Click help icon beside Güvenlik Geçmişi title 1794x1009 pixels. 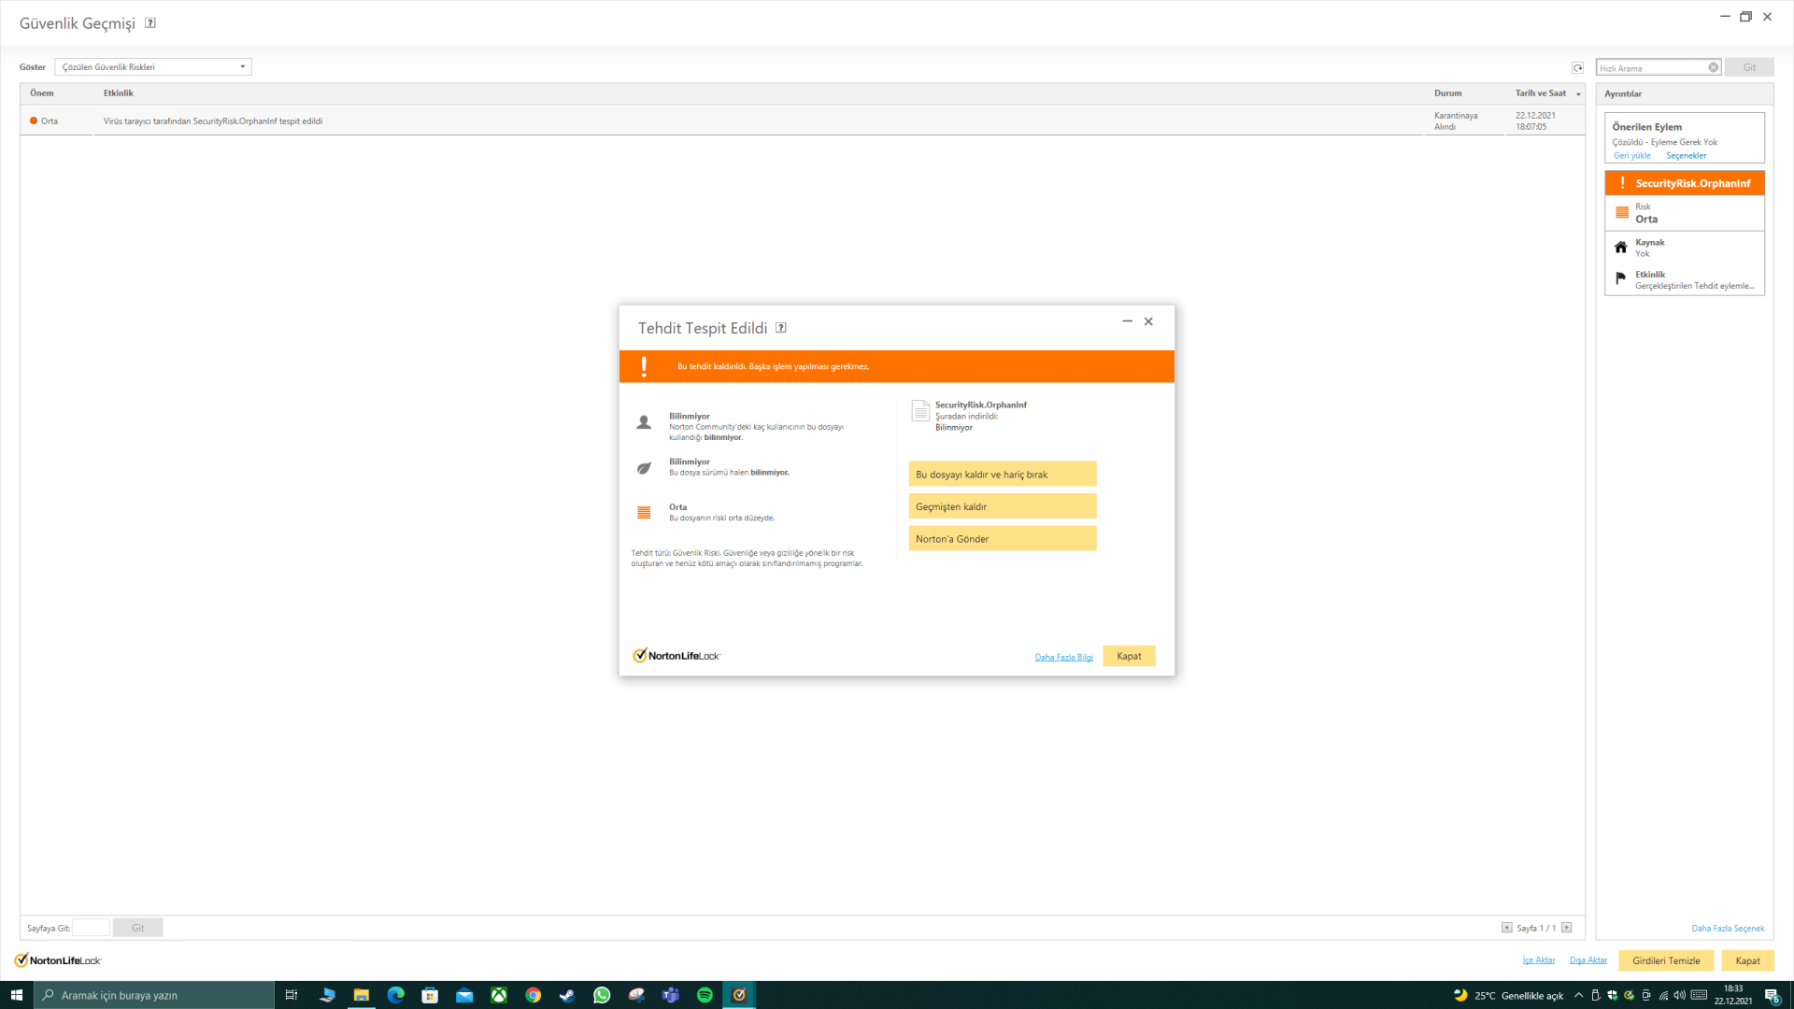click(x=150, y=23)
